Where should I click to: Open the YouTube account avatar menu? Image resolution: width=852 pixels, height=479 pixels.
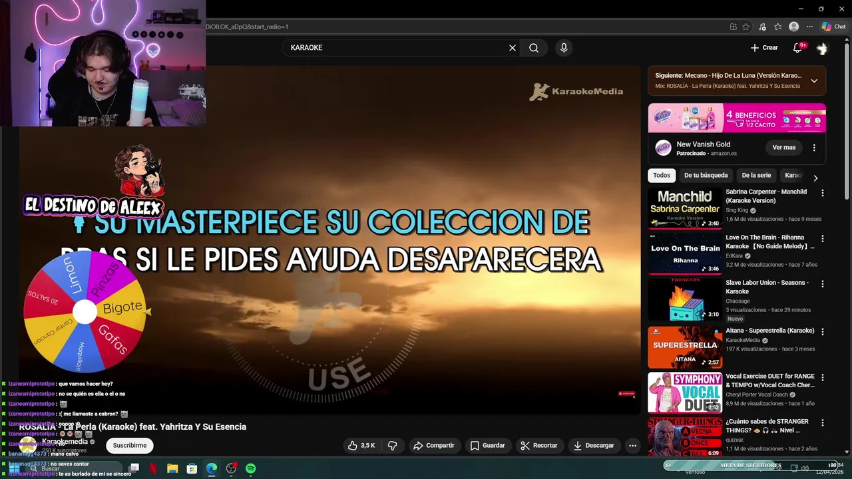pos(822,48)
